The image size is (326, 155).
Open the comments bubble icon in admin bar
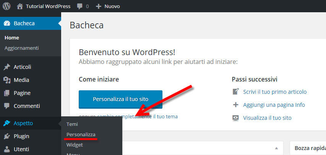79,7
